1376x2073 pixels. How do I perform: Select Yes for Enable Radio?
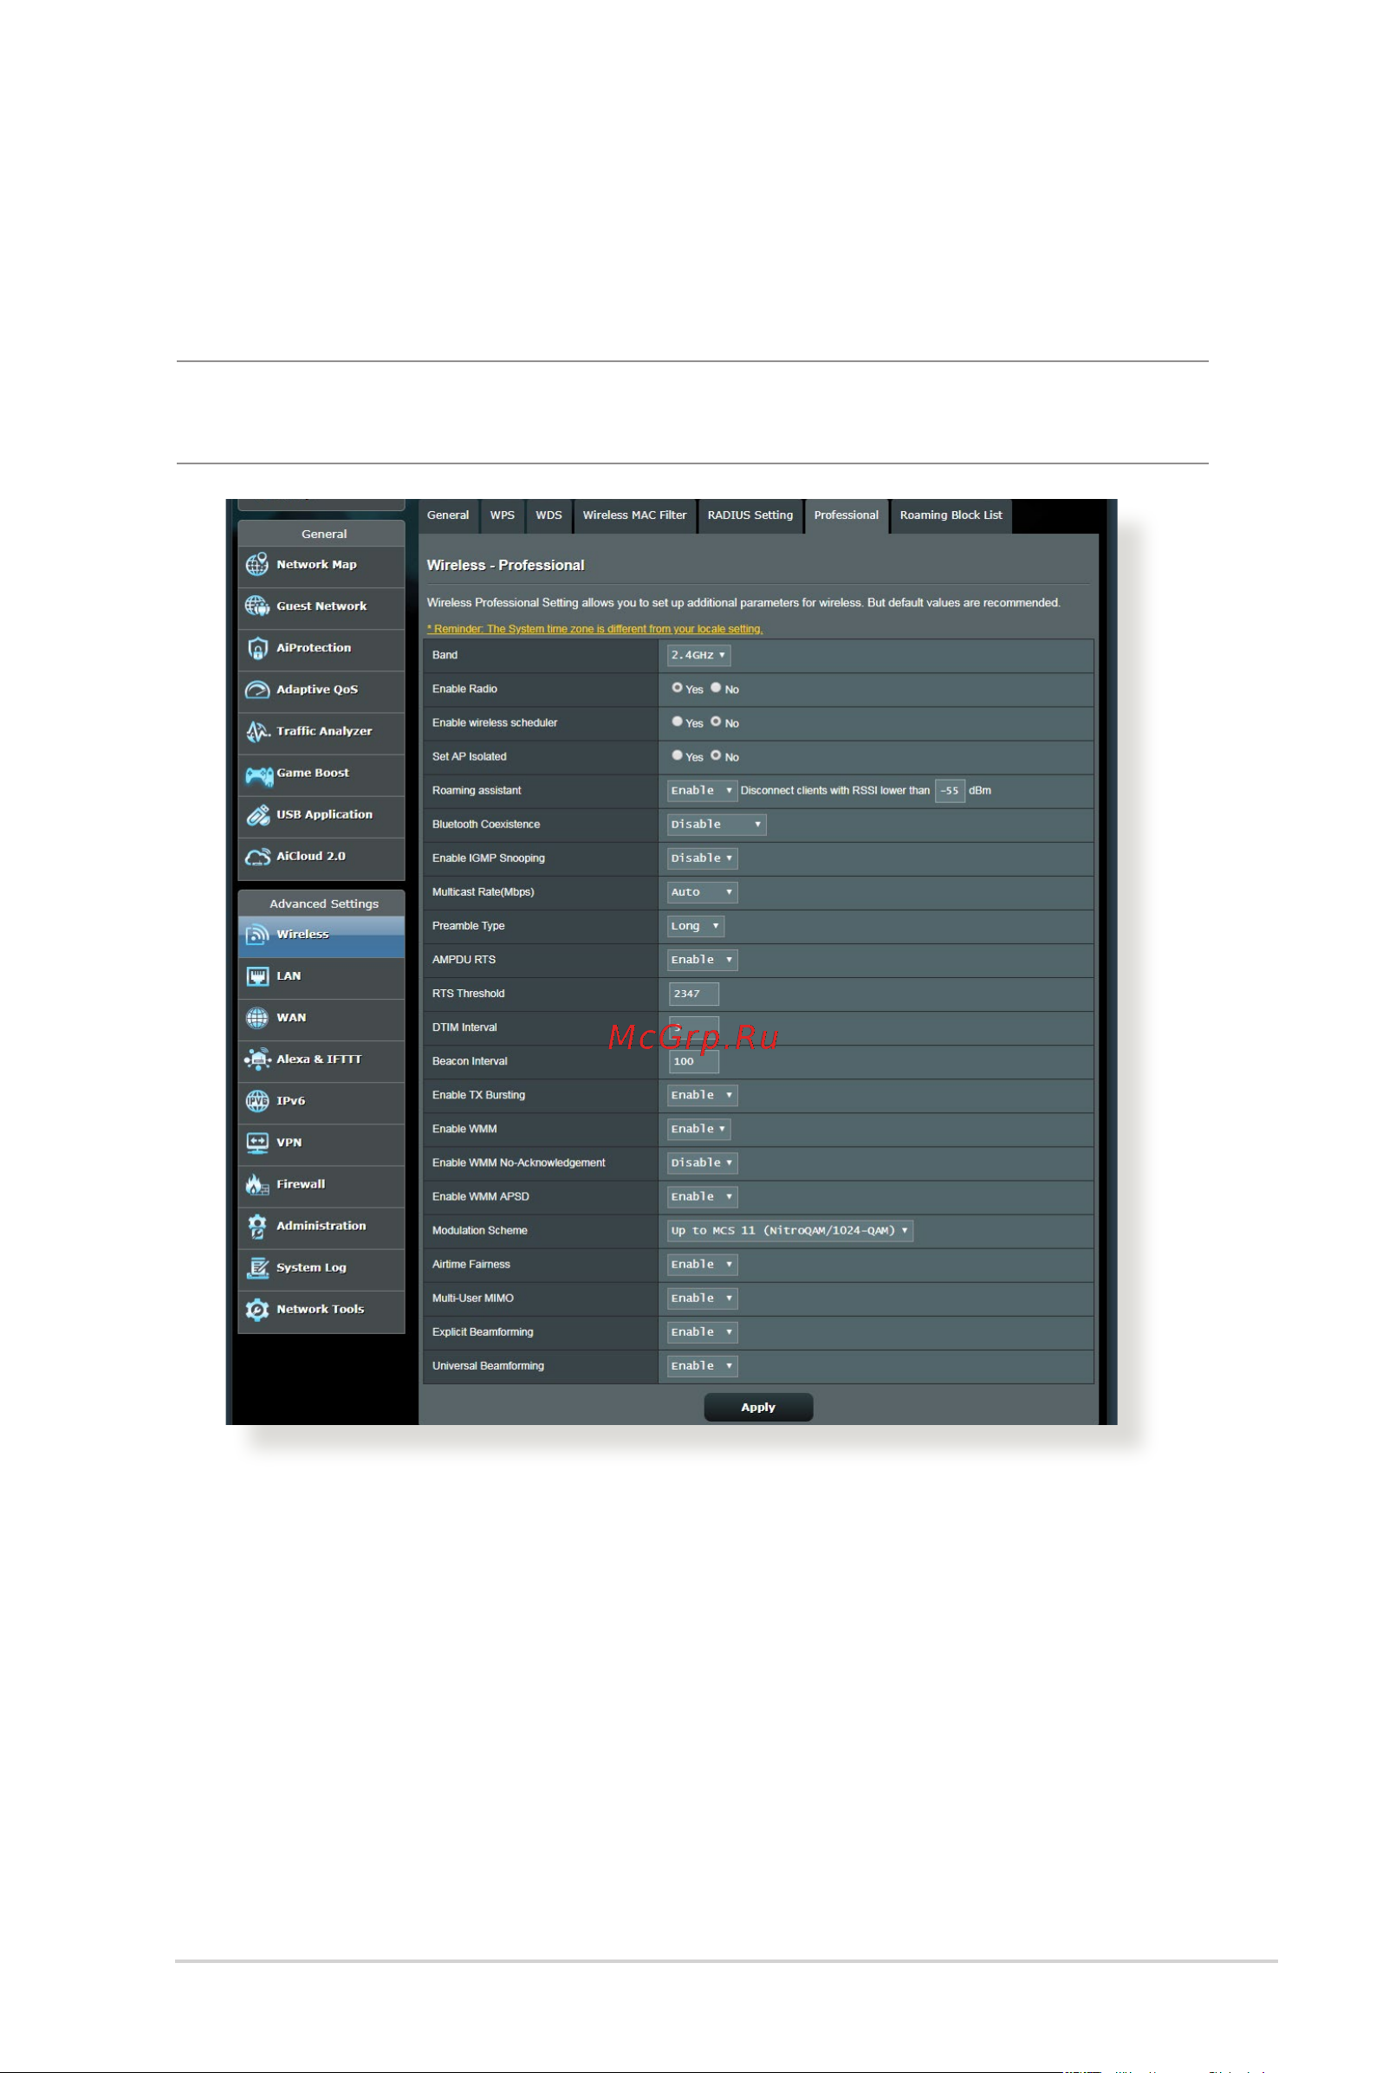(x=677, y=688)
